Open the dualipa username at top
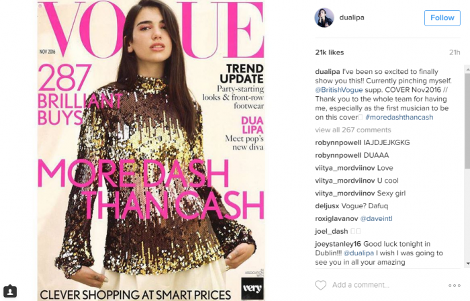The width and height of the screenshot is (470, 301). 352,17
